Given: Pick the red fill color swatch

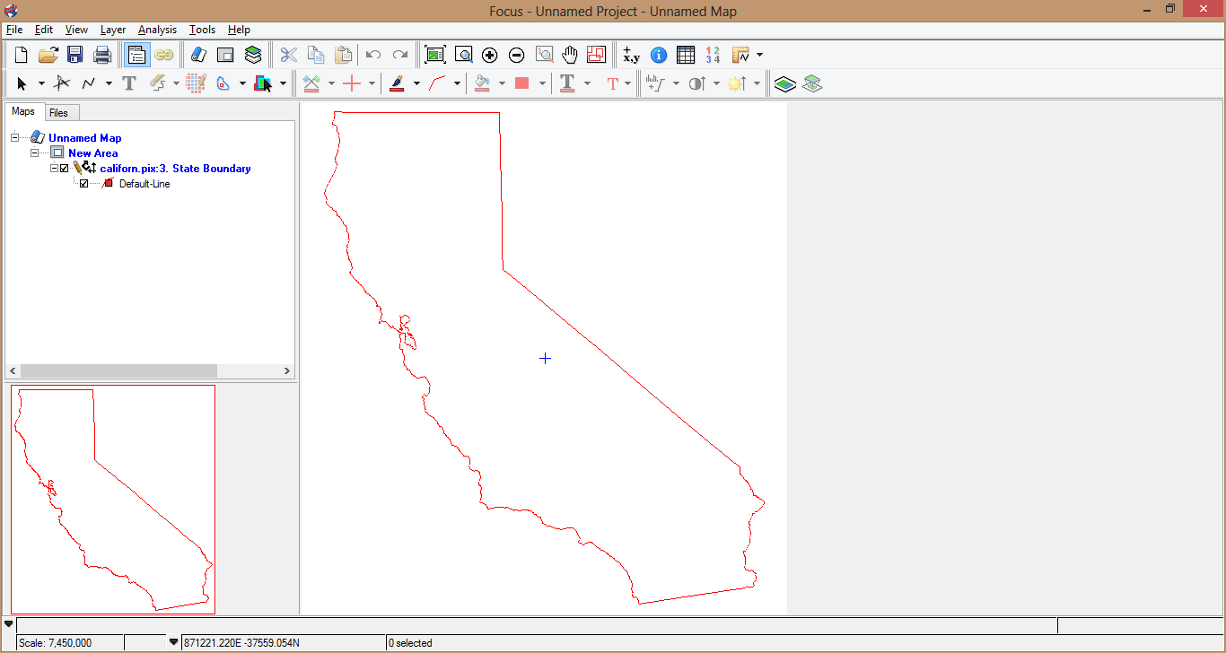Looking at the screenshot, I should point(522,83).
